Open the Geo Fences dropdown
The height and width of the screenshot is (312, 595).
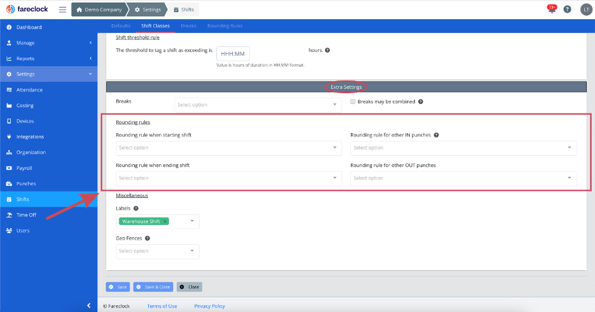[158, 251]
